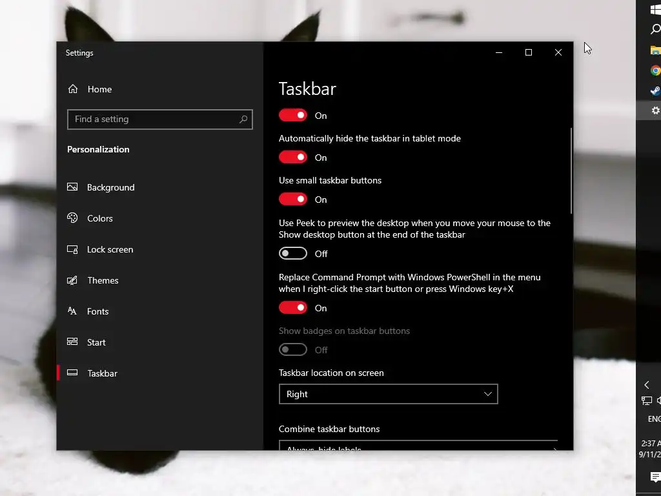Click the magnifier icon in Find a setting box
Viewport: 661px width, 496px height.
(x=243, y=119)
